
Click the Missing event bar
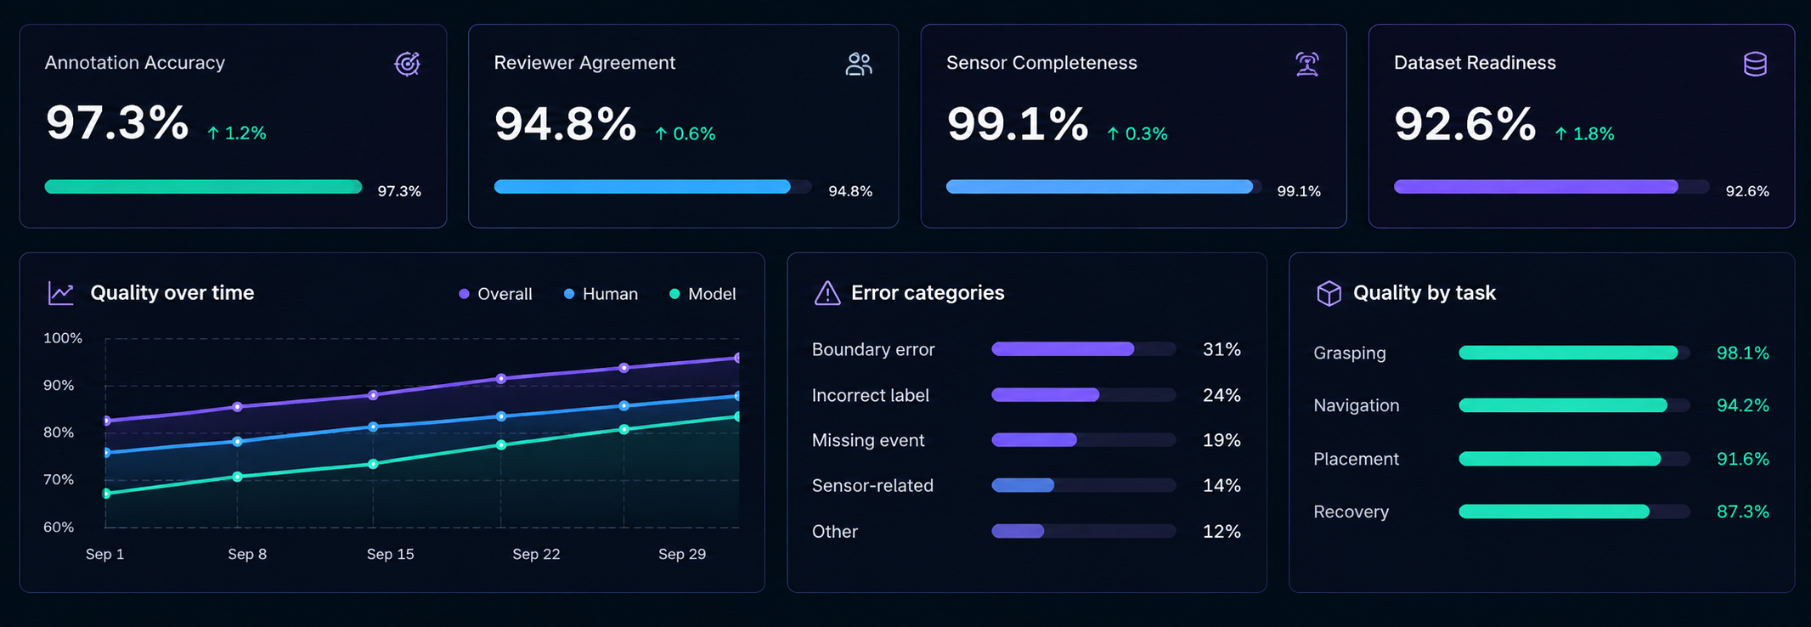tap(1084, 440)
